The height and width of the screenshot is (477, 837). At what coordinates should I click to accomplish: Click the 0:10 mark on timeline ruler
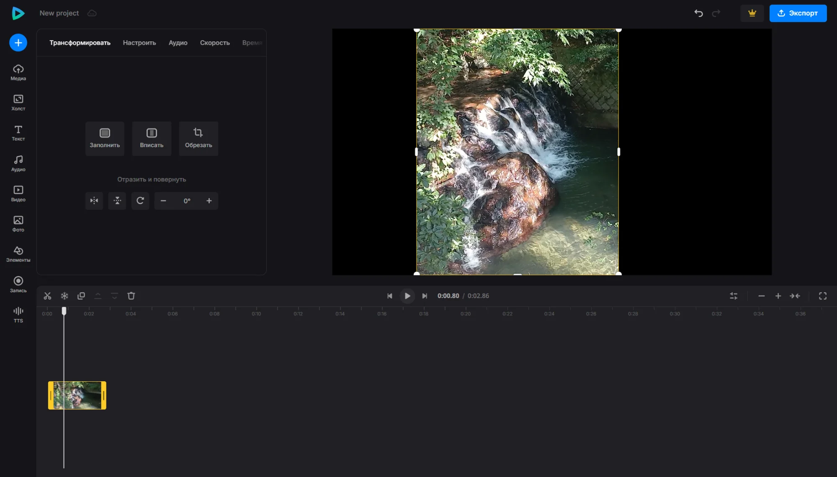[x=256, y=314]
